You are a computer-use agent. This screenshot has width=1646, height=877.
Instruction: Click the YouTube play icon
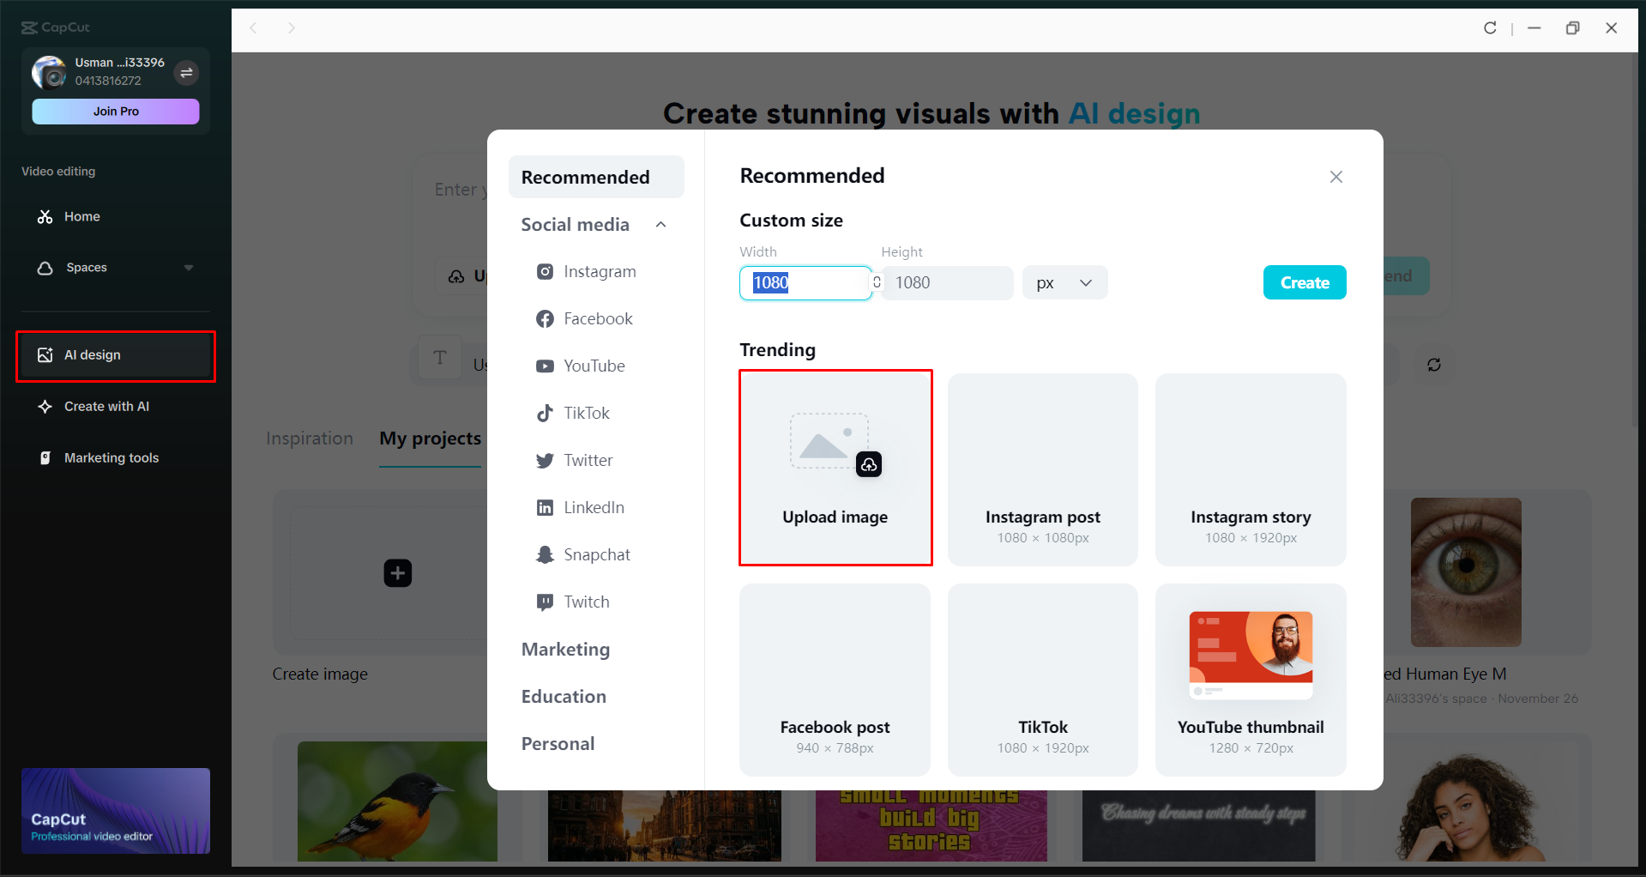coord(545,366)
